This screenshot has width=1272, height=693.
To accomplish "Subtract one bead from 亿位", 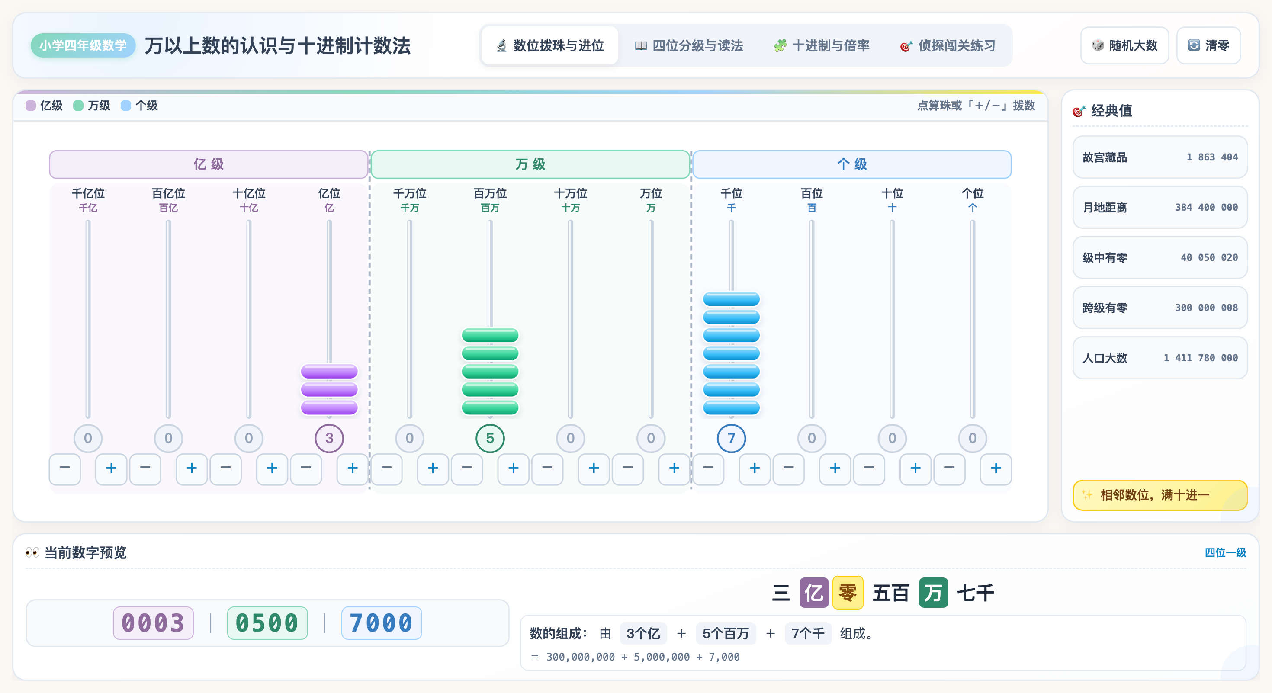I will (306, 469).
